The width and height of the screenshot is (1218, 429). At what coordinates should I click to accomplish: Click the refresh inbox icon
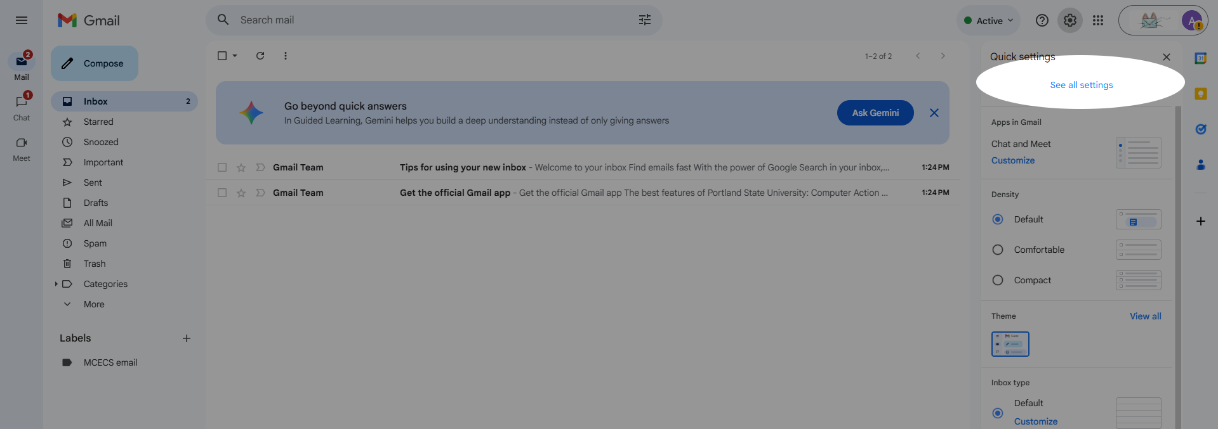[x=260, y=56]
